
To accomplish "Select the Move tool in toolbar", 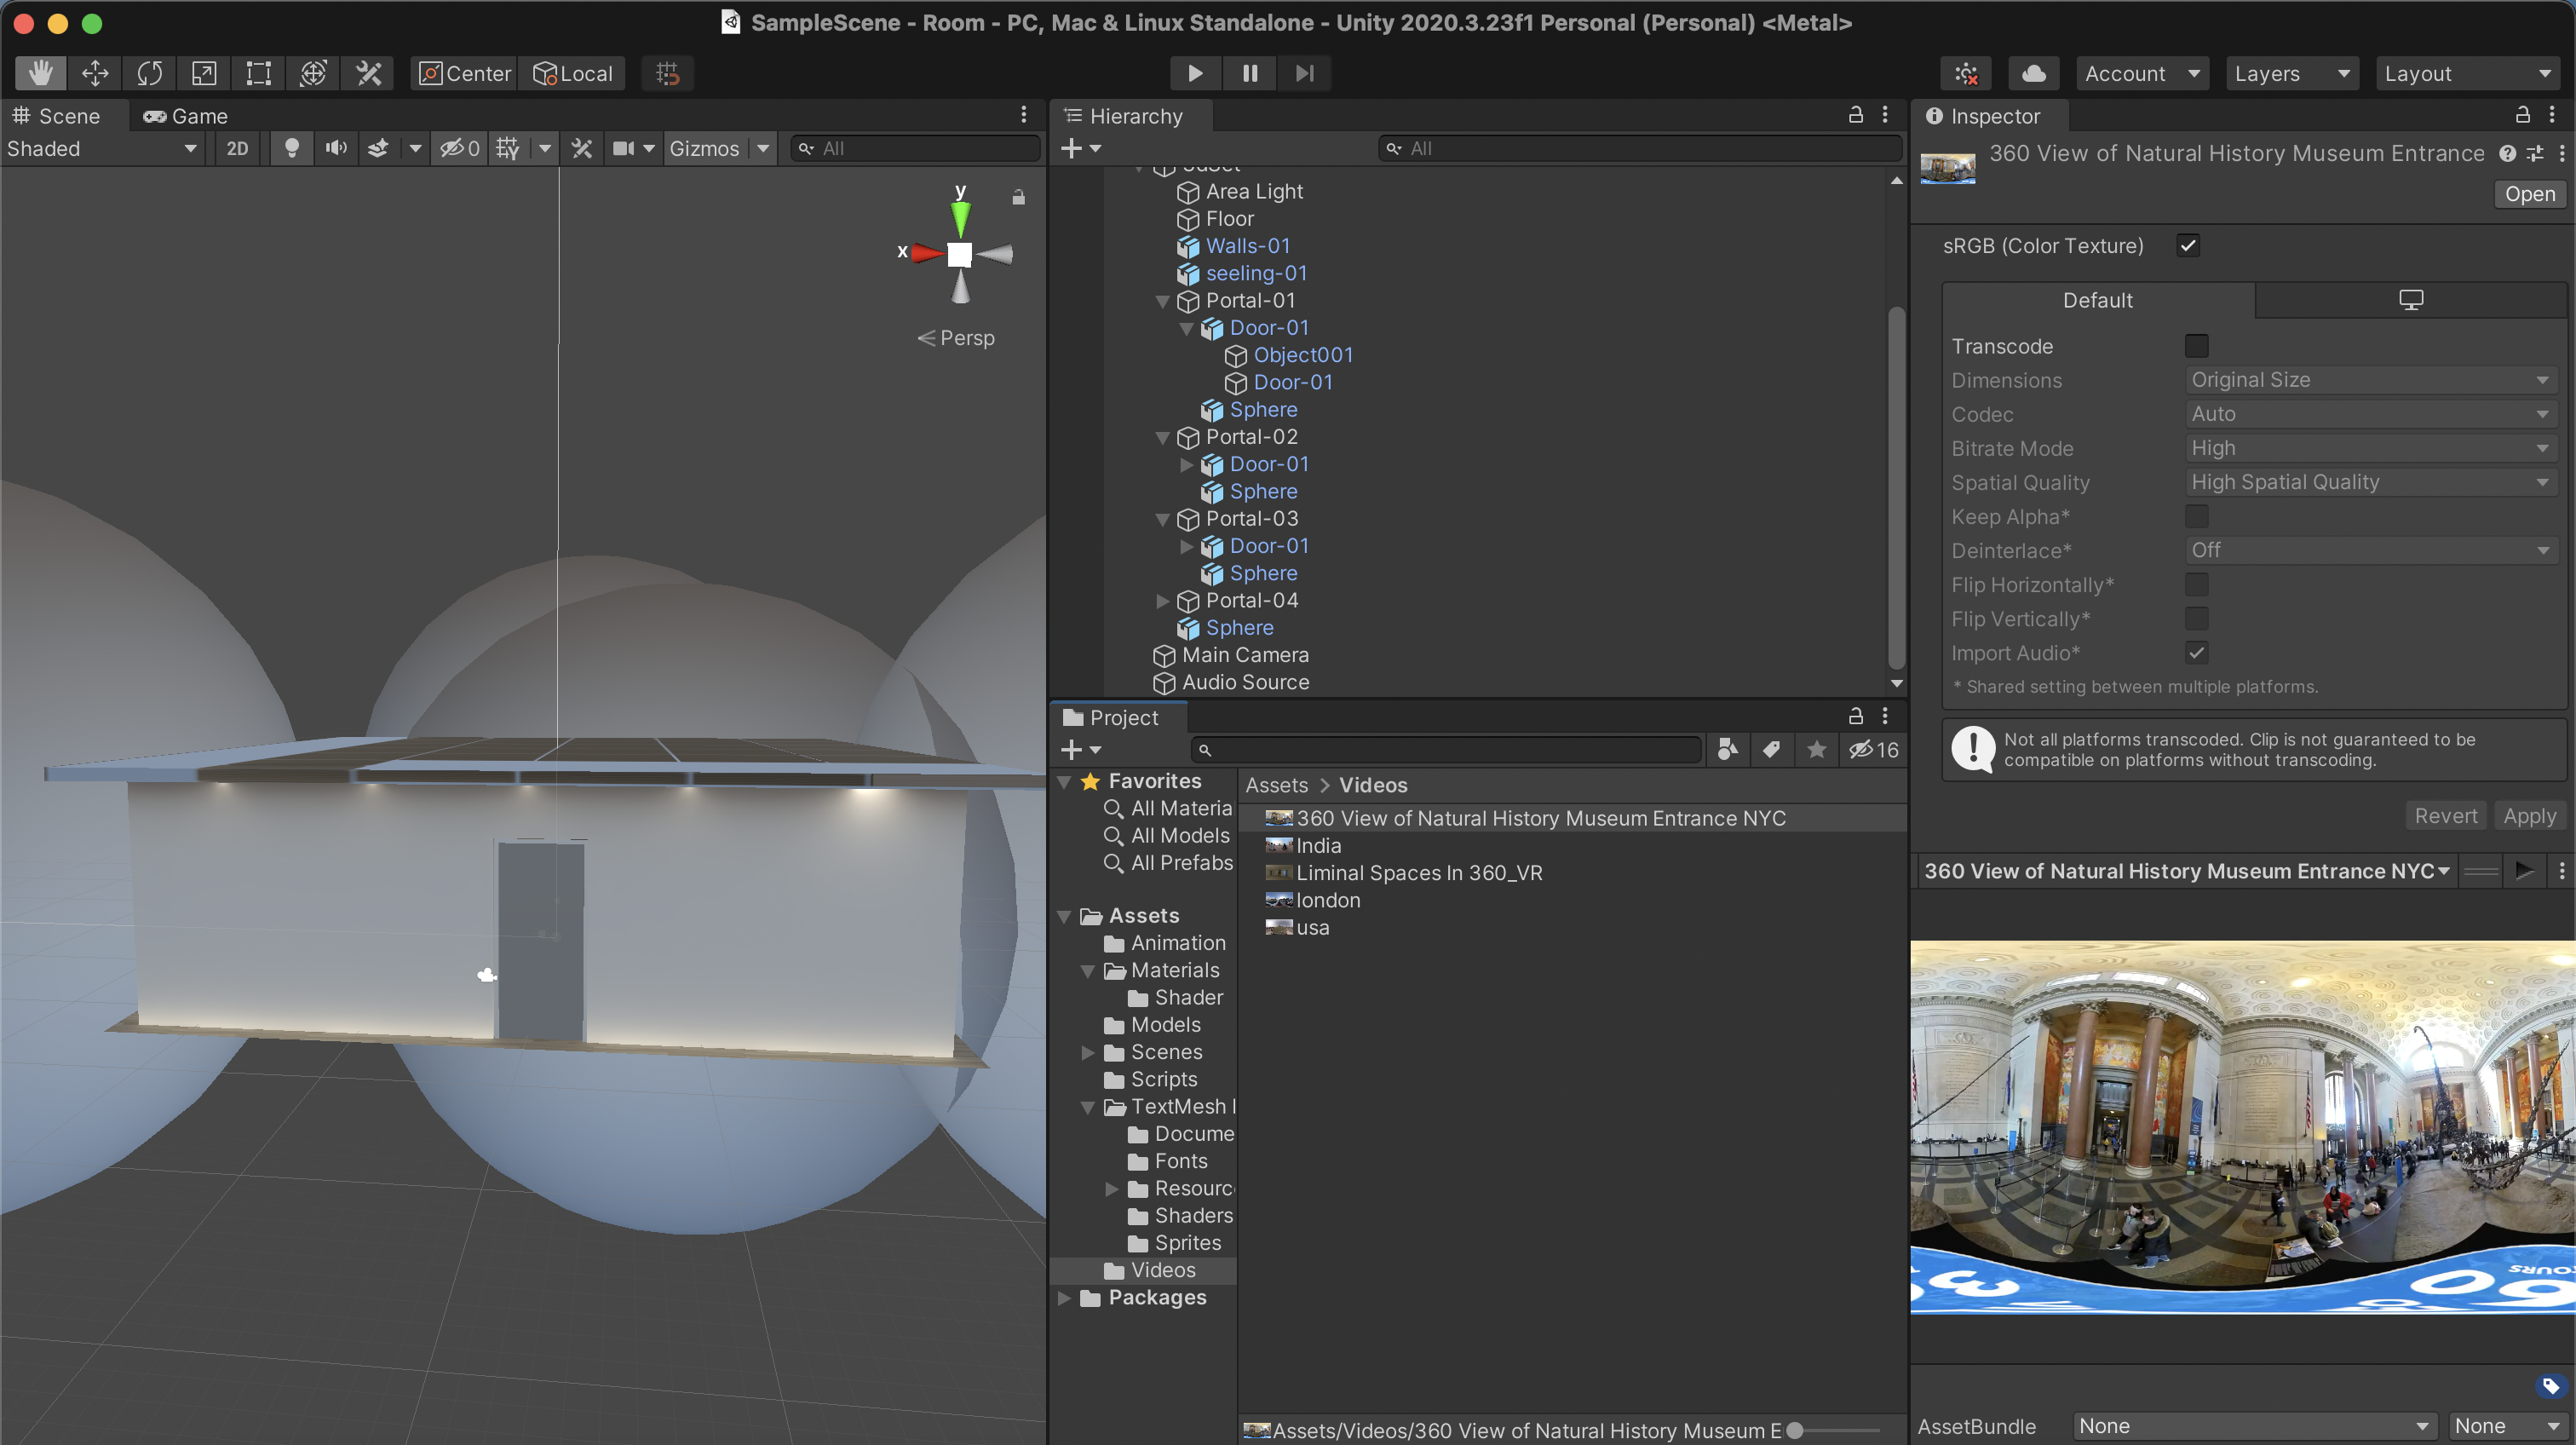I will click(95, 73).
